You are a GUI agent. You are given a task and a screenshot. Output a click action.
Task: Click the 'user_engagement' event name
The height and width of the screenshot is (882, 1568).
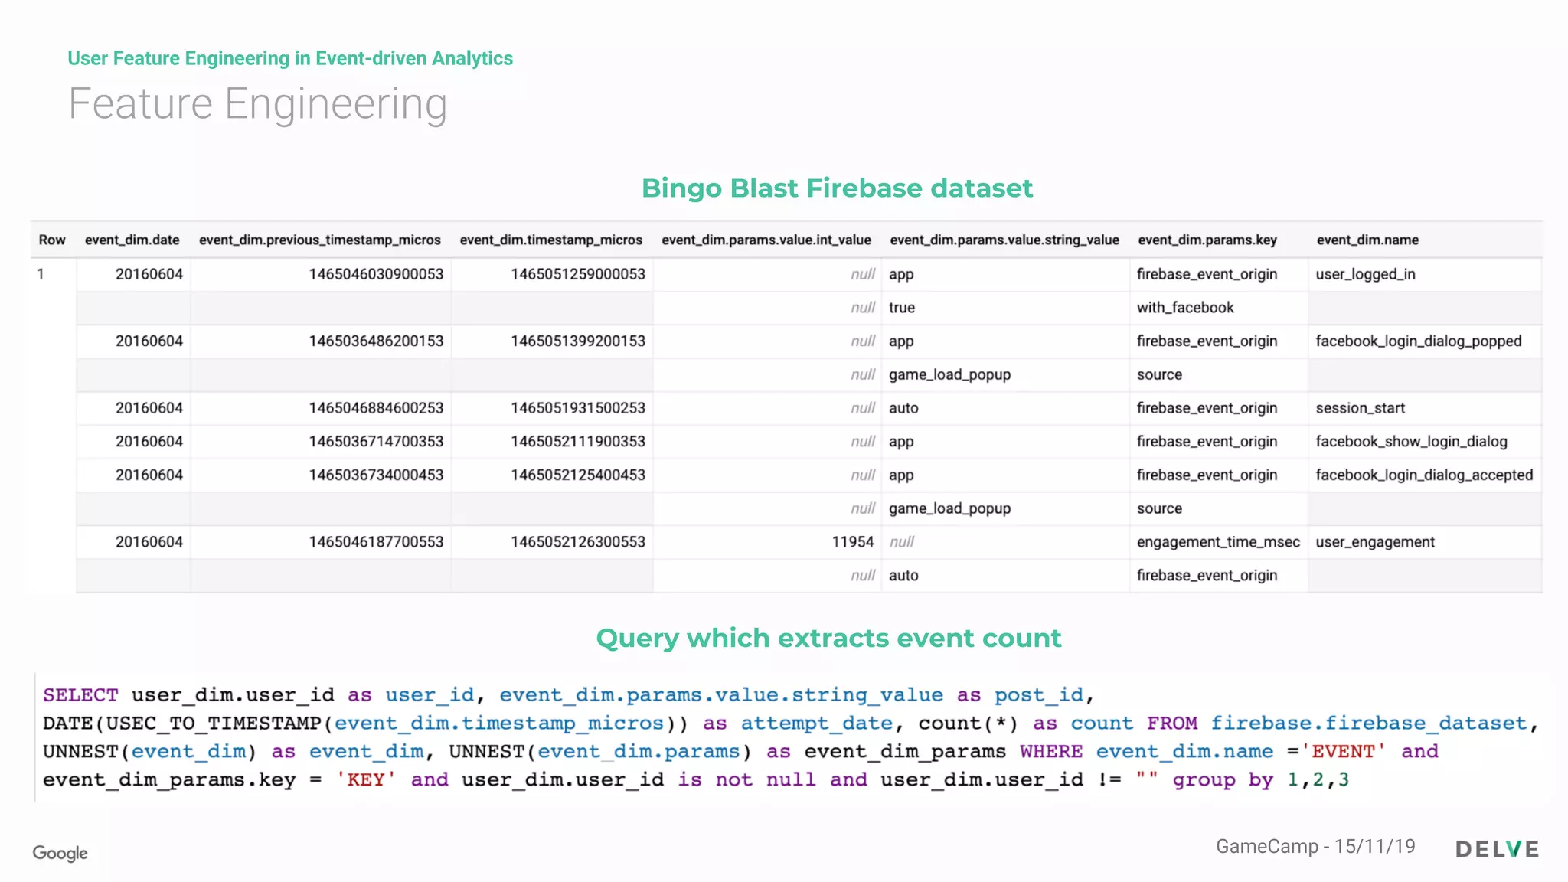pyautogui.click(x=1375, y=542)
